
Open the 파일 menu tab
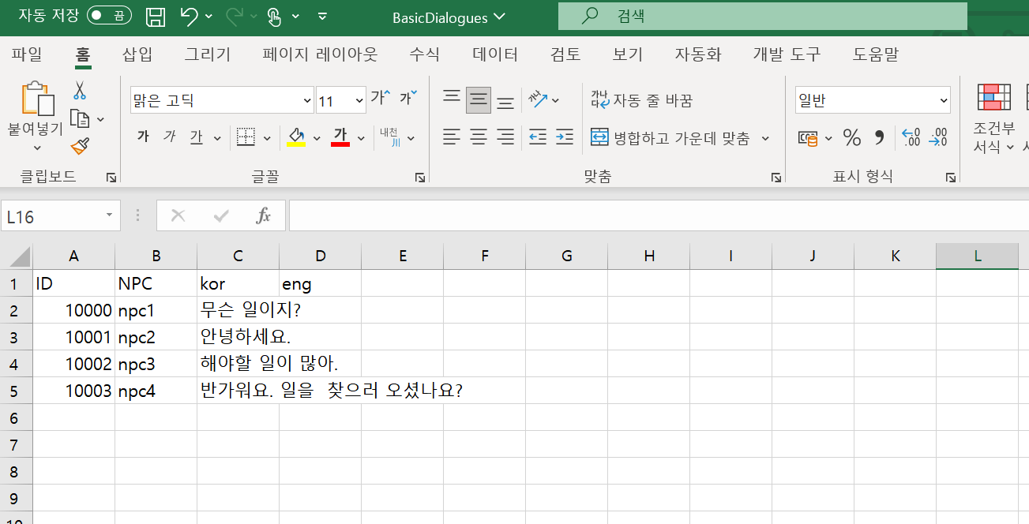click(28, 54)
